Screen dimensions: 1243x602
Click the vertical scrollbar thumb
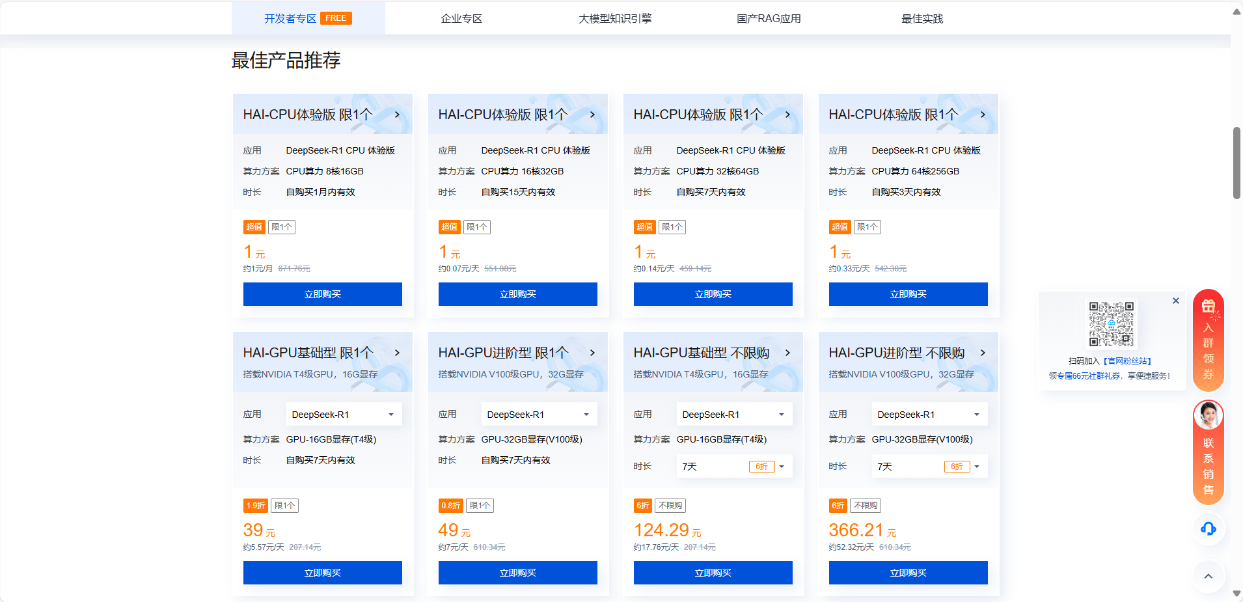[x=1236, y=163]
